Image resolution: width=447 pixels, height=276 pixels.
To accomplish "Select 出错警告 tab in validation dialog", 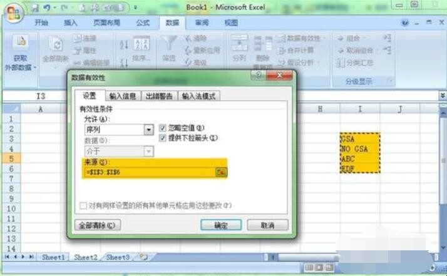I will (159, 96).
